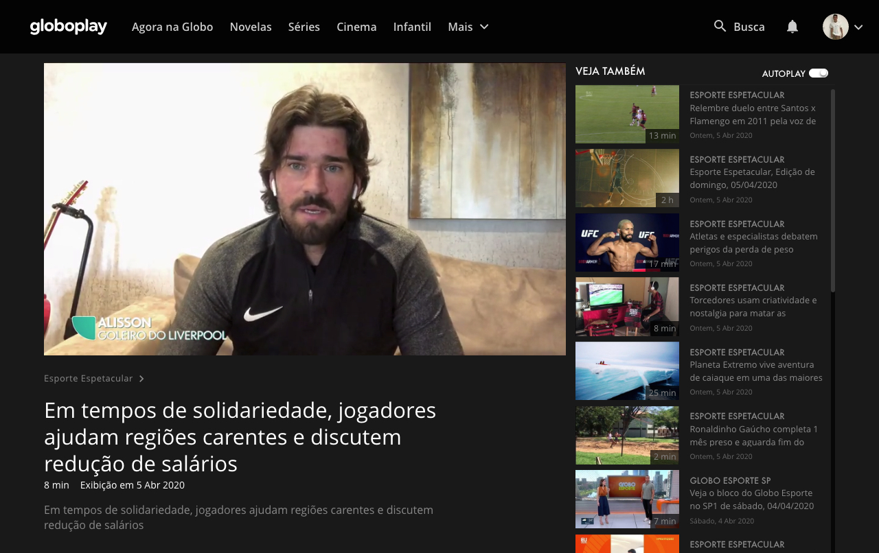879x553 pixels.
Task: Open the globoplay logo home link
Action: [x=69, y=27]
